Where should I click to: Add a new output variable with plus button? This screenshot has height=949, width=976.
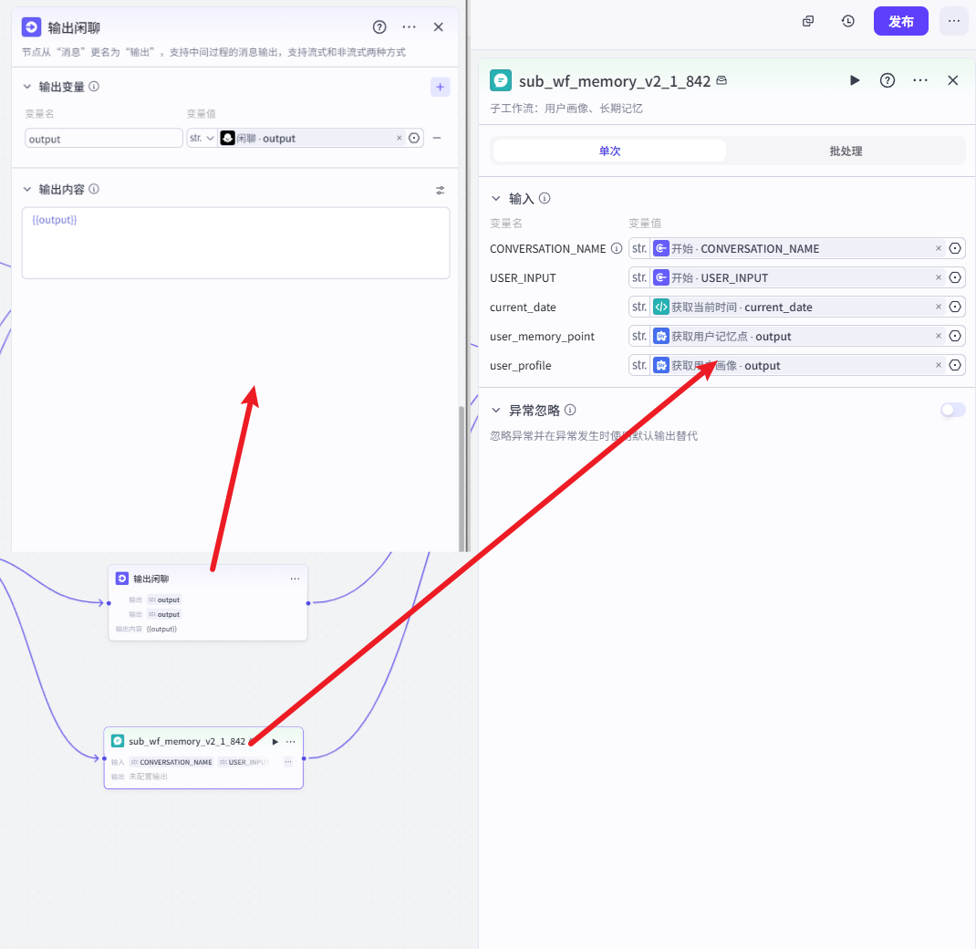coord(440,88)
